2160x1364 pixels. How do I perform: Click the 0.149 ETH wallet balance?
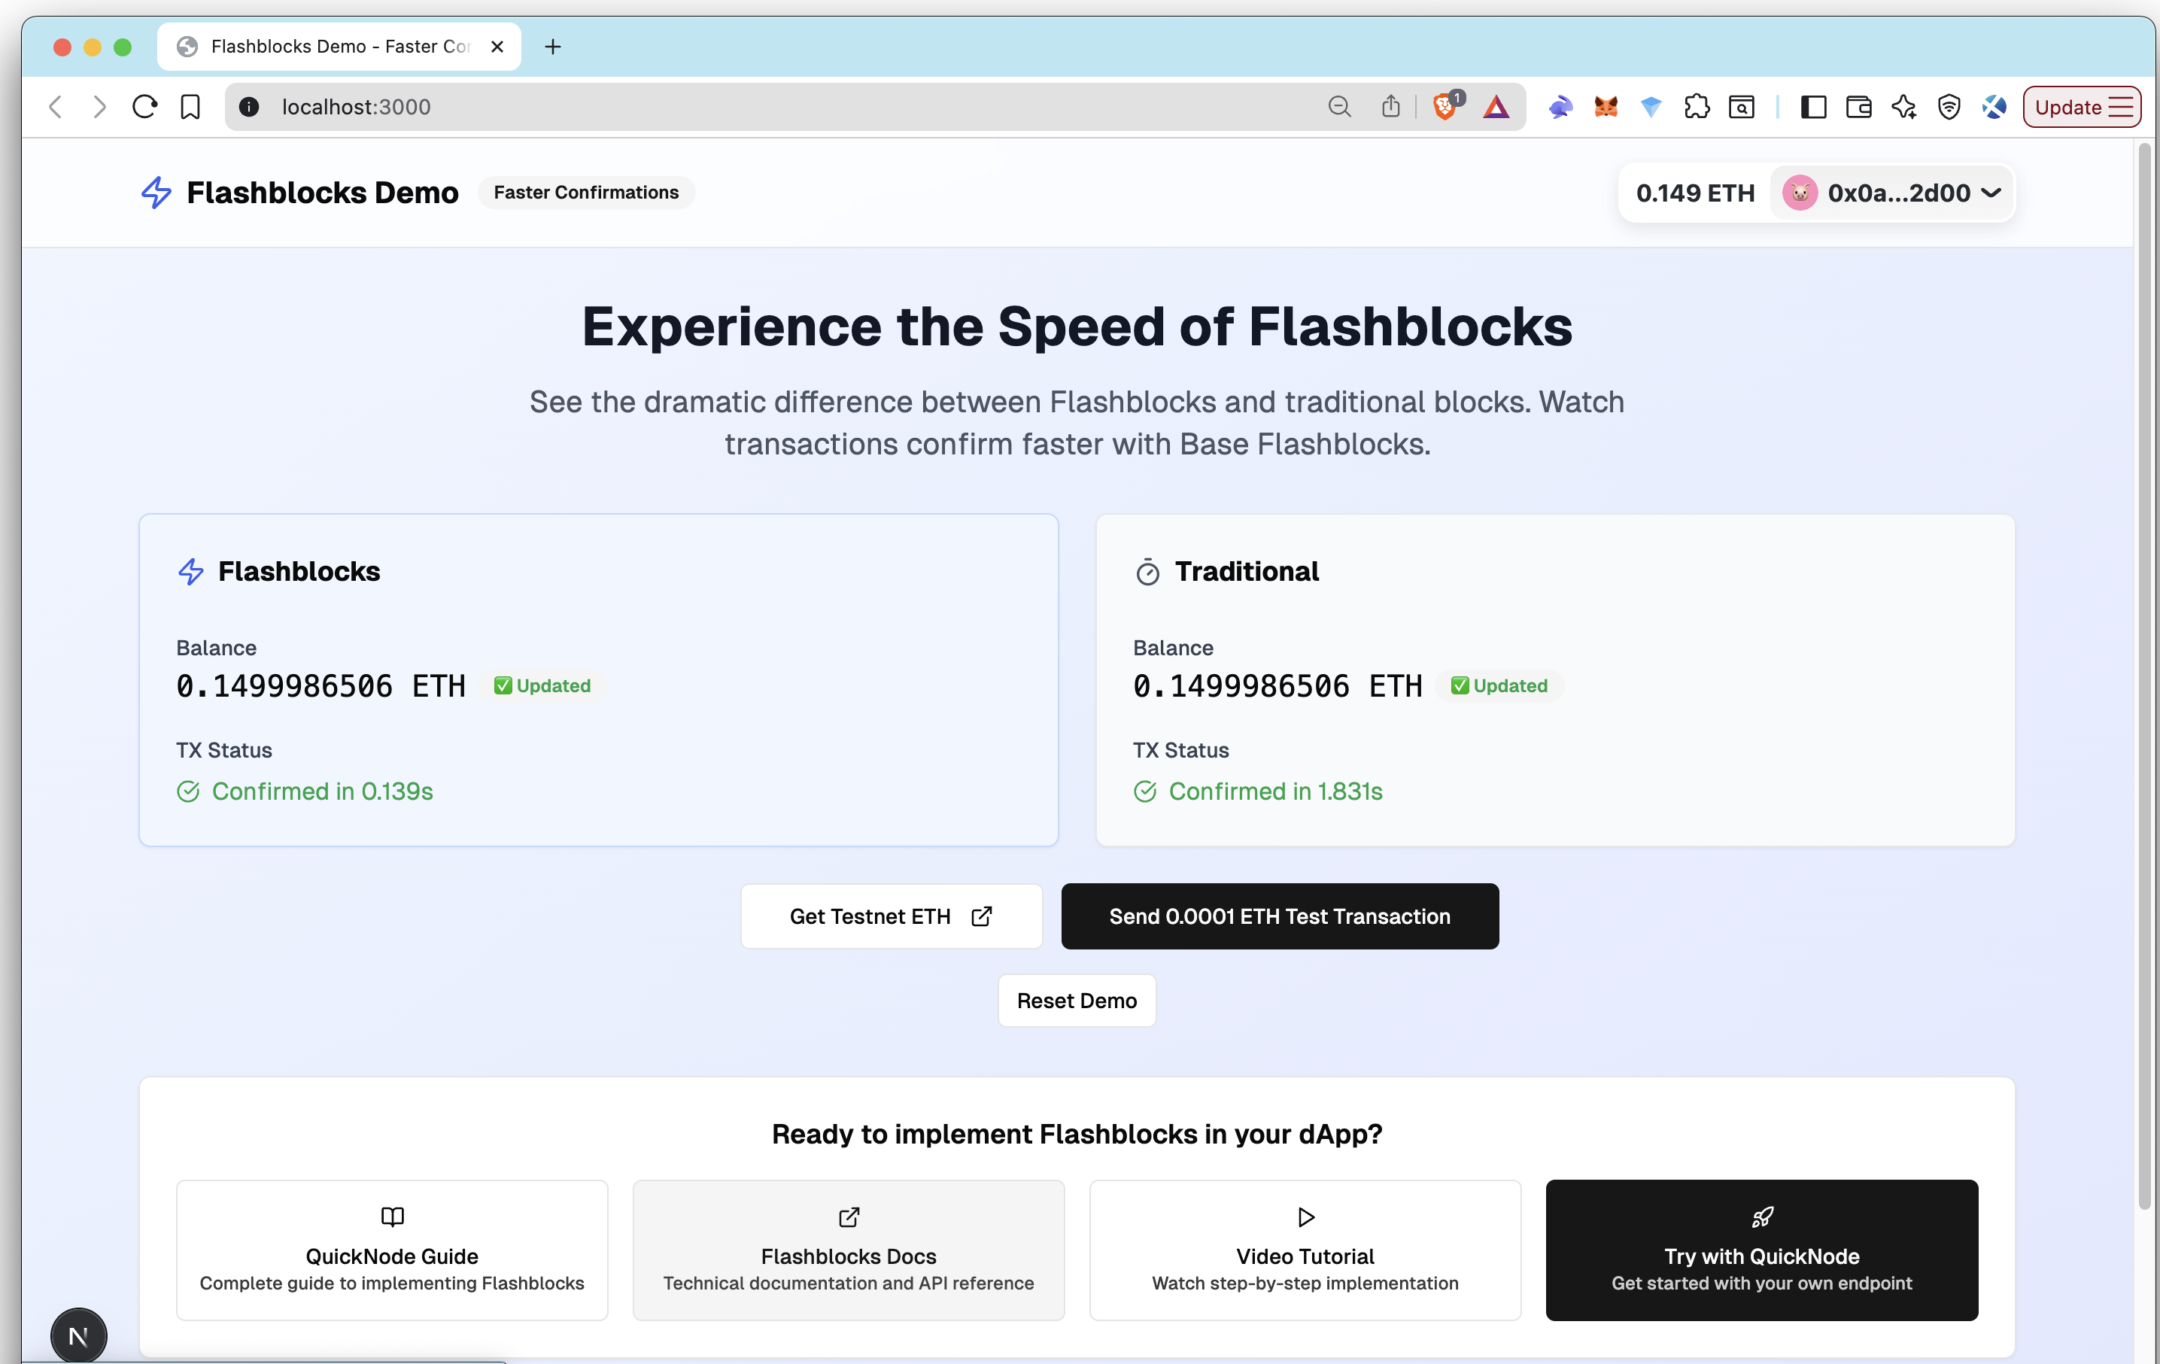[1694, 193]
